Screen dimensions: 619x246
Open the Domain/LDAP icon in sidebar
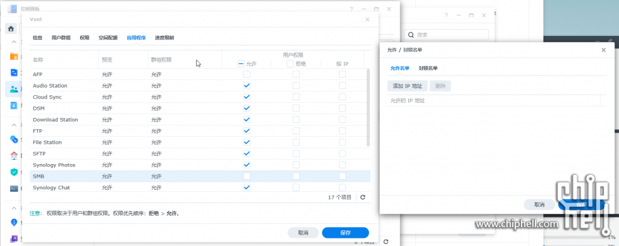14,105
